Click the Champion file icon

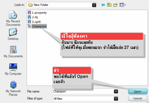coord(29,26)
